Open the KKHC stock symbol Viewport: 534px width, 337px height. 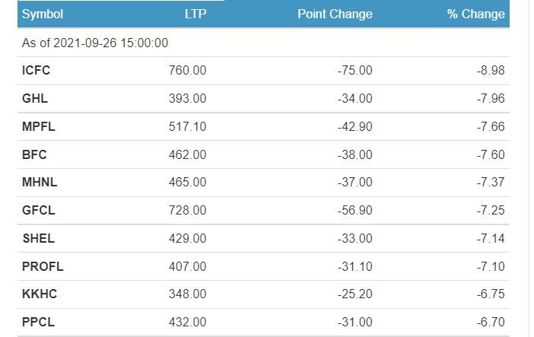tap(40, 294)
